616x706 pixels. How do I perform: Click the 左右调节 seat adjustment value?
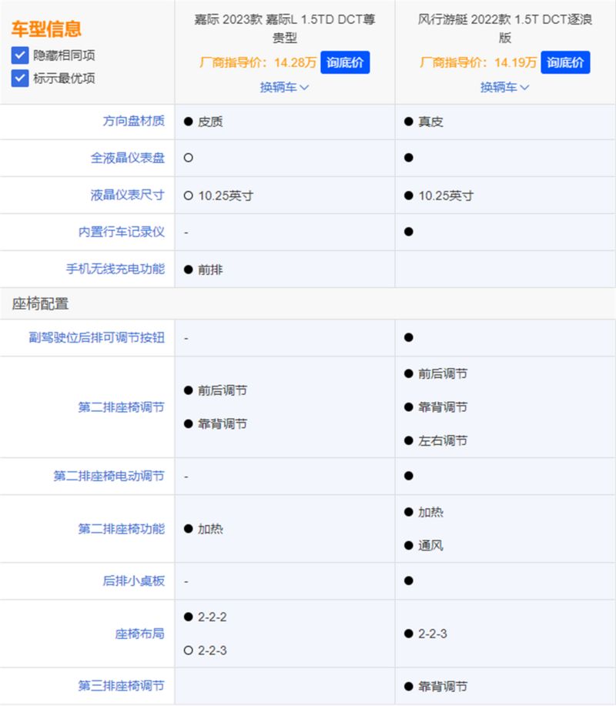click(443, 441)
